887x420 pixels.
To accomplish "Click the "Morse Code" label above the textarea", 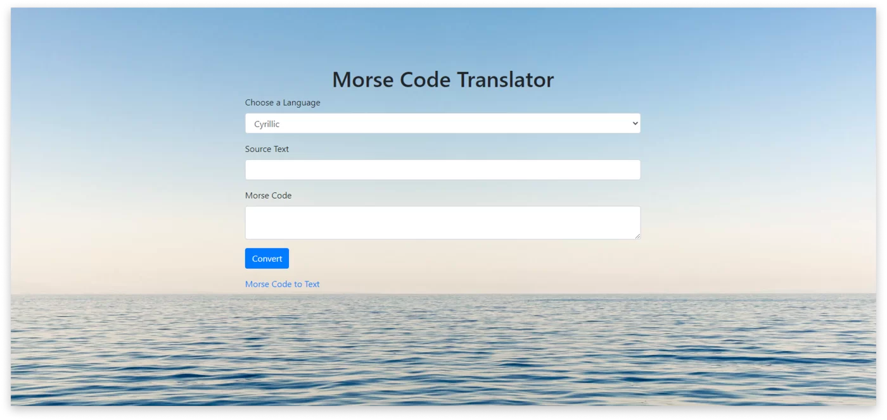I will tap(268, 195).
